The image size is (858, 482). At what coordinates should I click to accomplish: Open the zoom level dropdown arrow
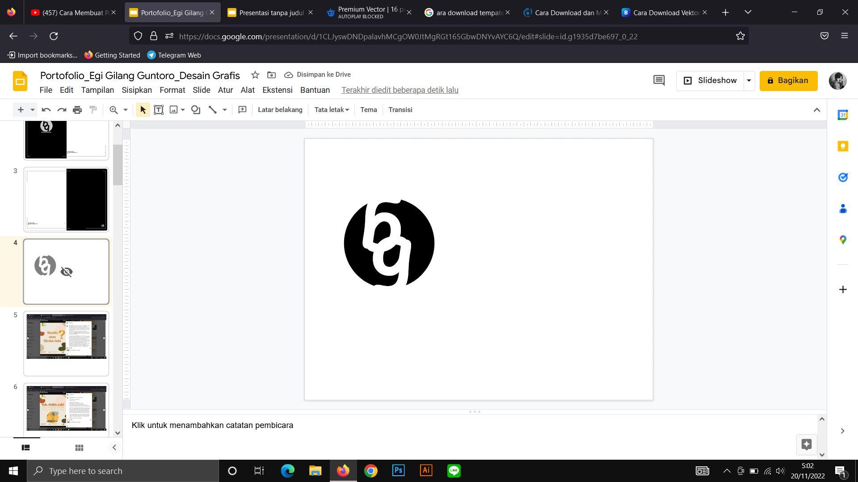pyautogui.click(x=126, y=110)
